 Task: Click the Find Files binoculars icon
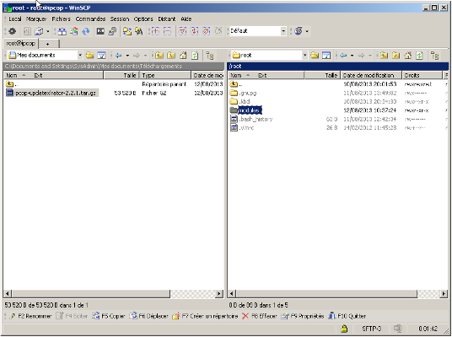pos(139,31)
